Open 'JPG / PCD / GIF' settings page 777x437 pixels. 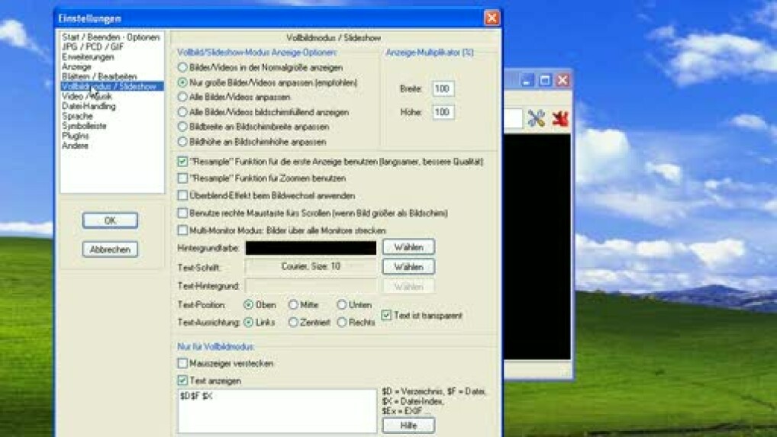(x=92, y=47)
